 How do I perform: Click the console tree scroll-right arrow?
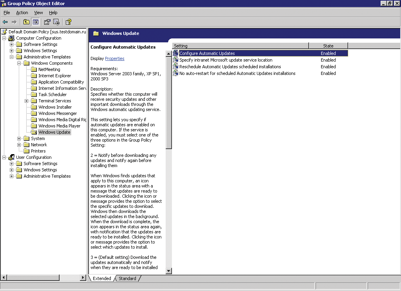pyautogui.click(x=83, y=277)
